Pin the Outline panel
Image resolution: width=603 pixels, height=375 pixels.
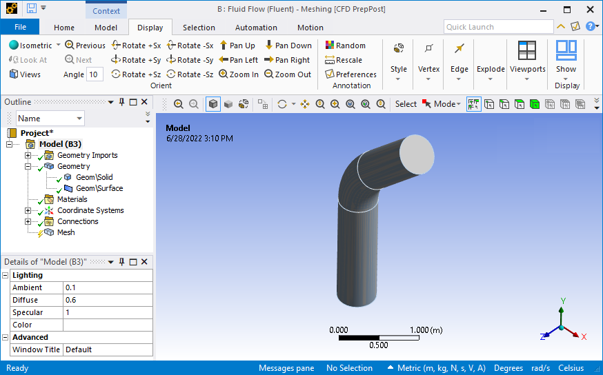coord(122,102)
